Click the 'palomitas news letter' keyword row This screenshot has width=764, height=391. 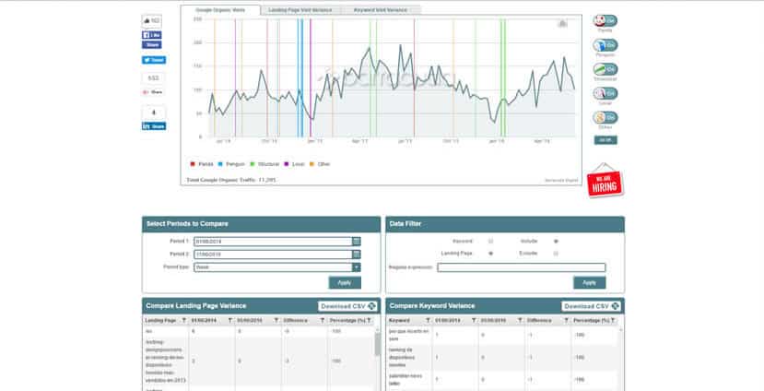tap(503, 379)
